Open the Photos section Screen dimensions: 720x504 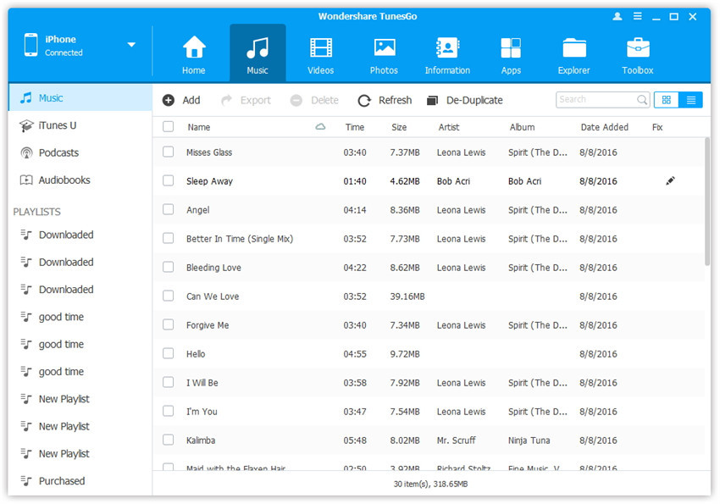tap(384, 54)
